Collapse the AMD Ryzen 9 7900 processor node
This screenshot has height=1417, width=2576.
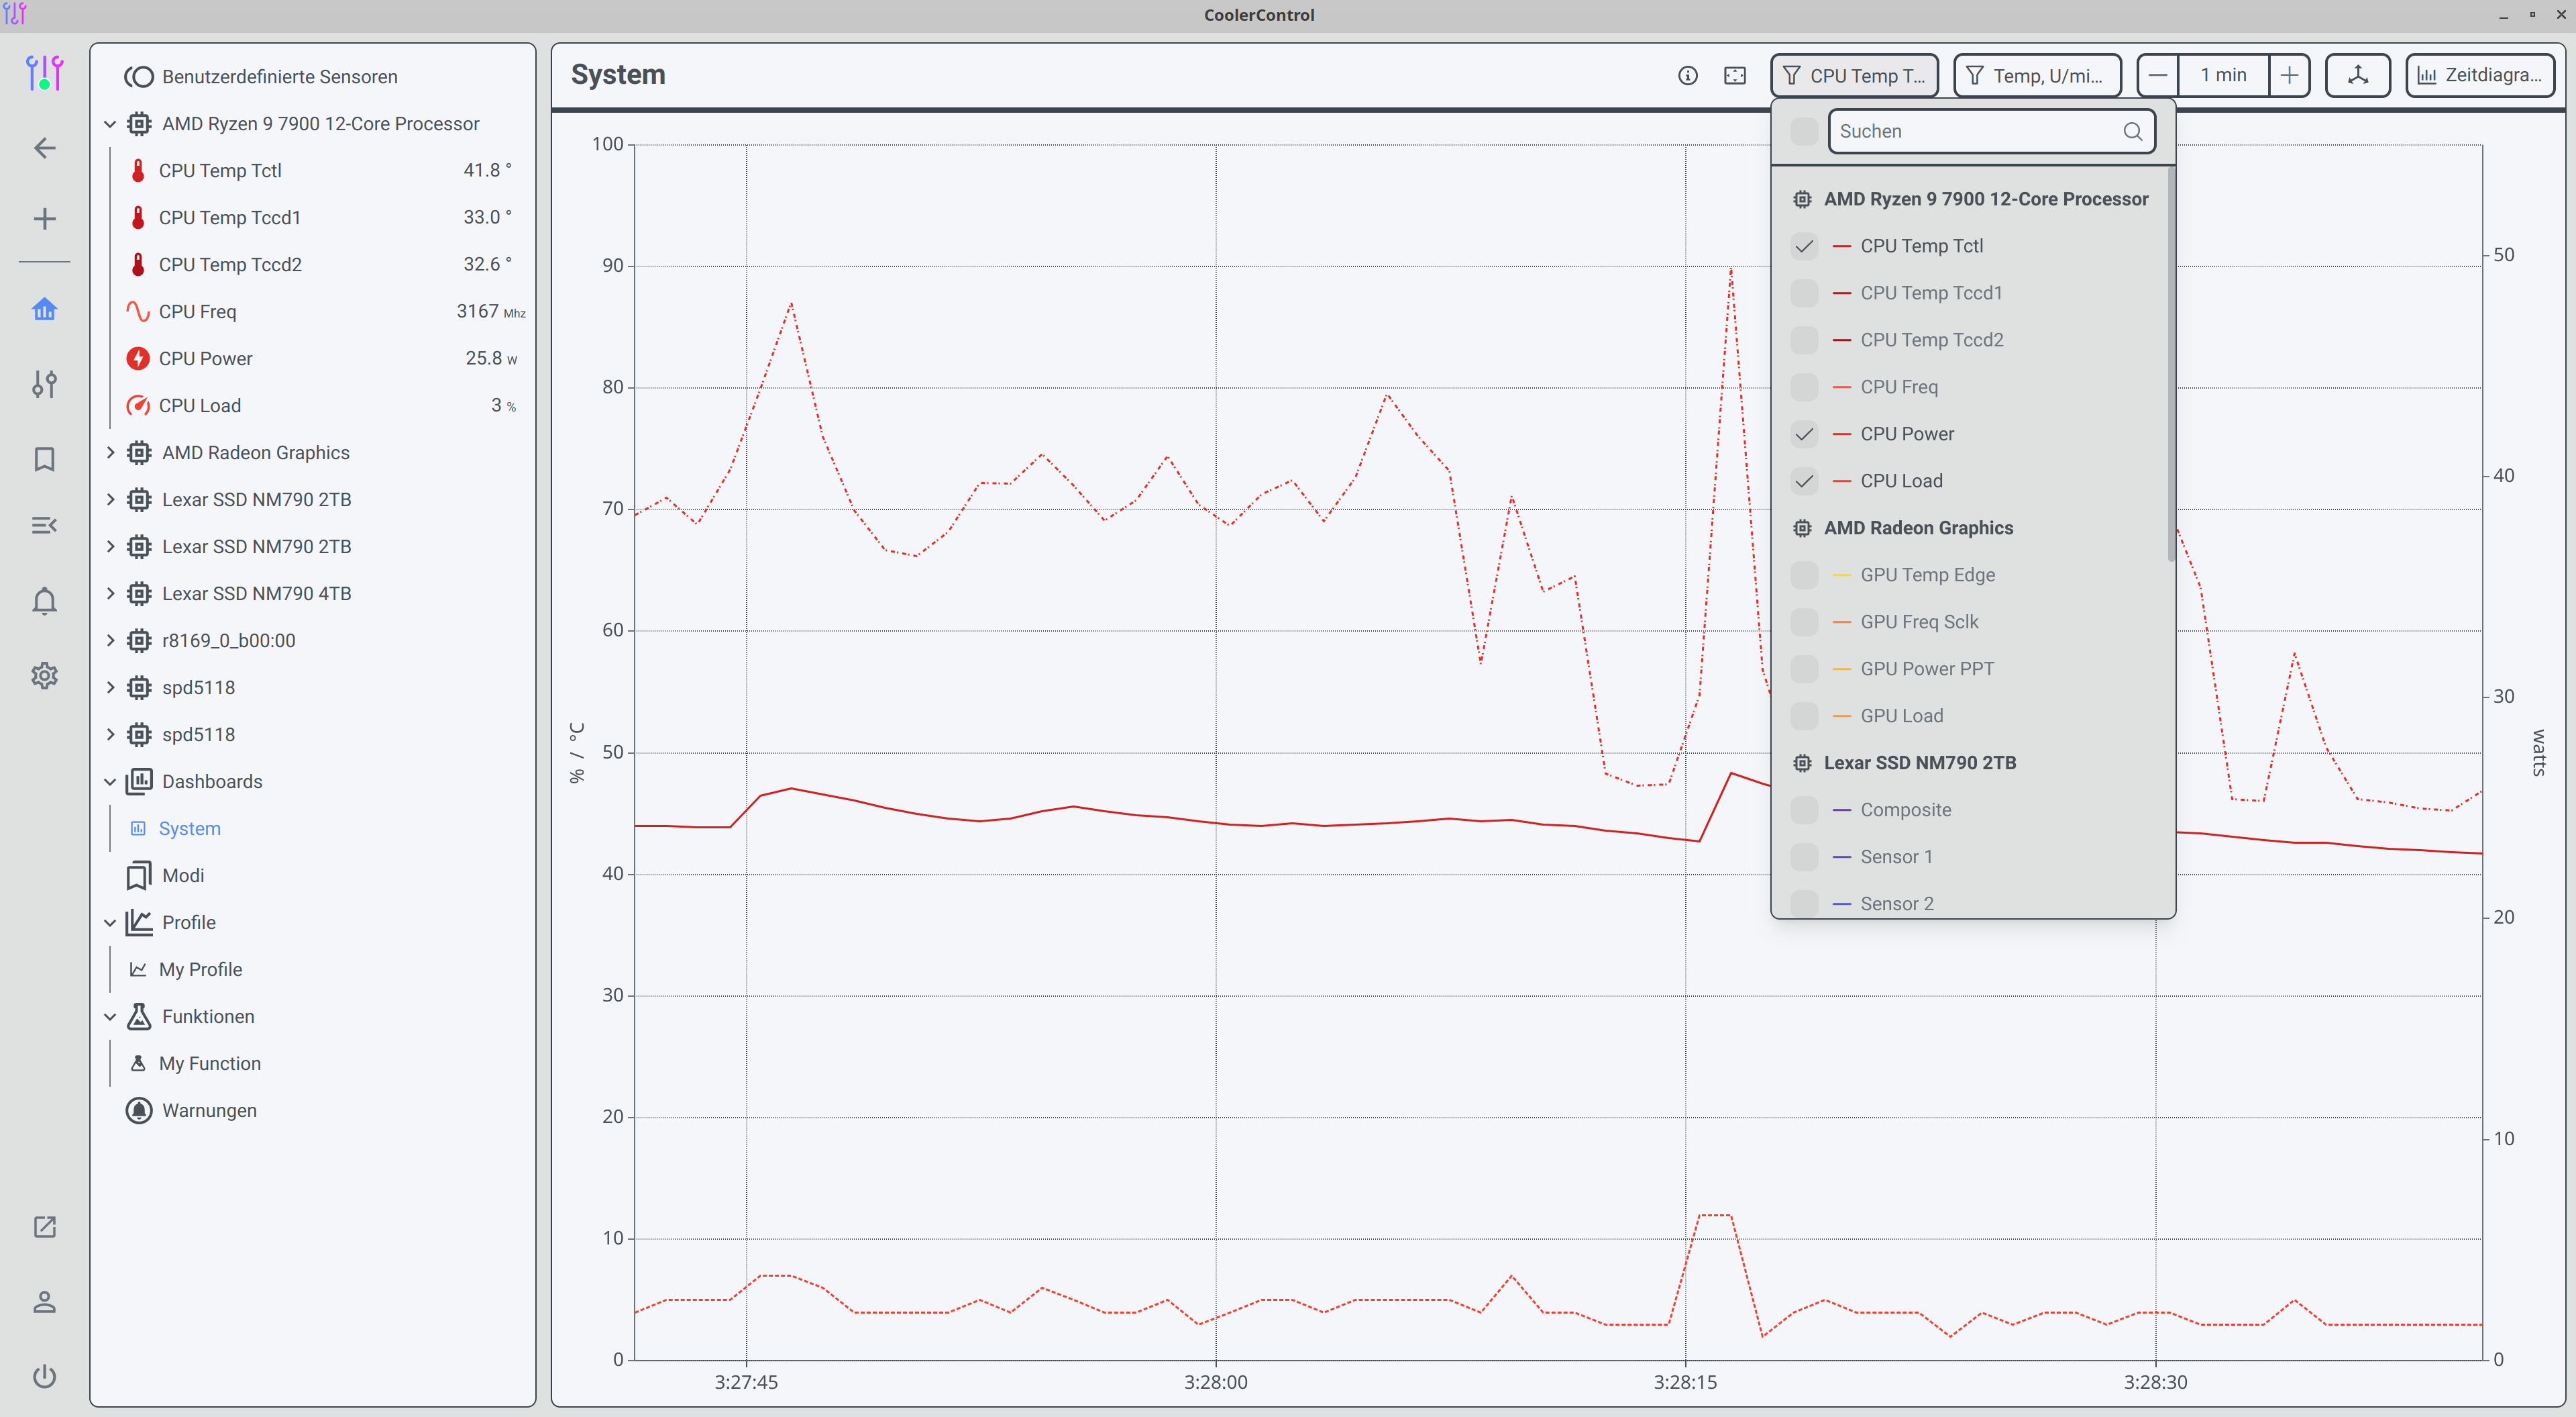(110, 124)
